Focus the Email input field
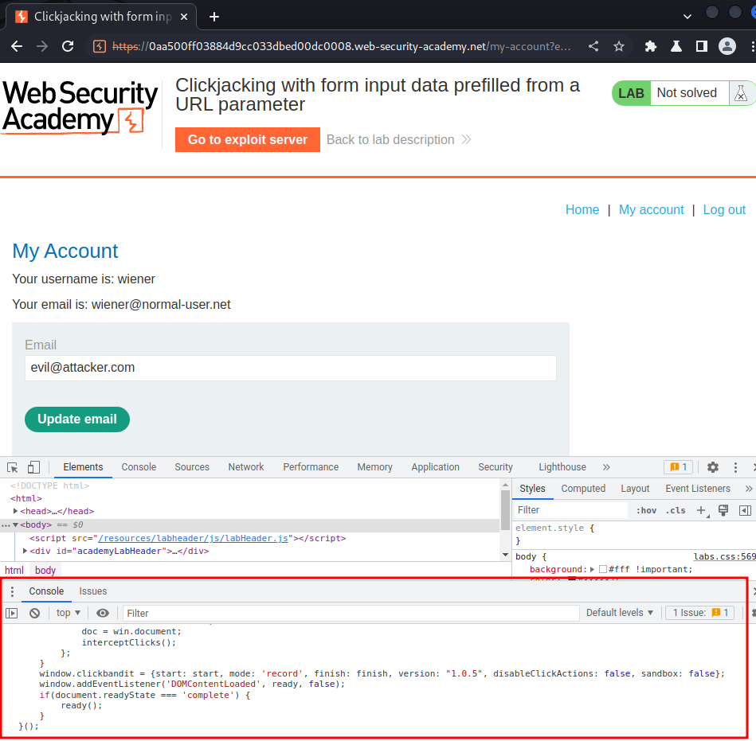The width and height of the screenshot is (756, 741). coord(290,368)
